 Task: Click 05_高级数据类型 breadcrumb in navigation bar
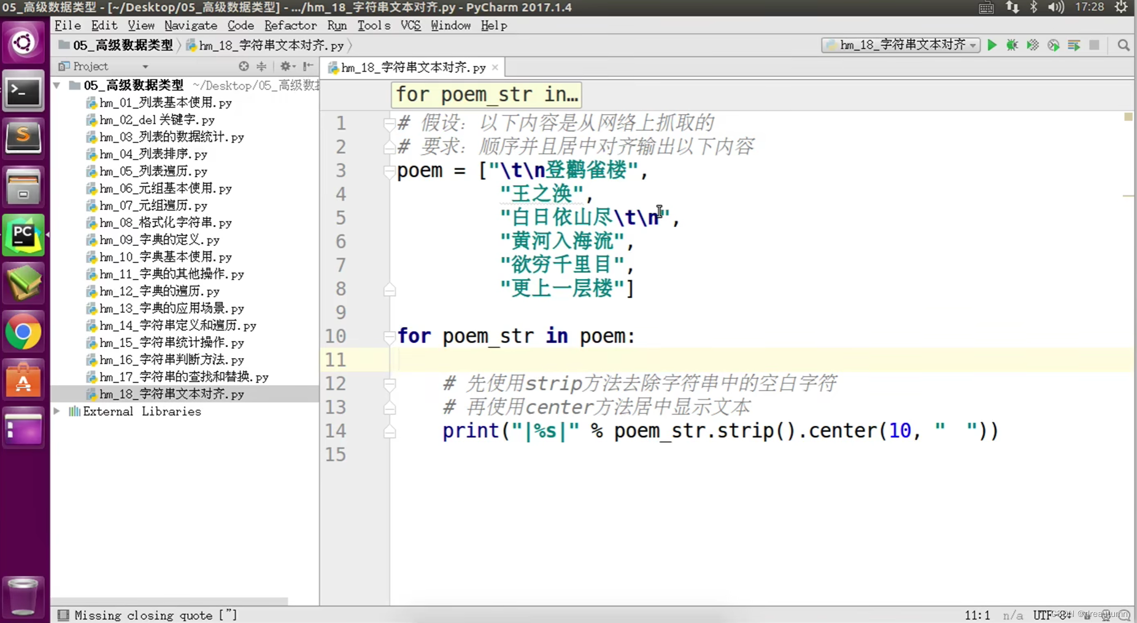[116, 45]
